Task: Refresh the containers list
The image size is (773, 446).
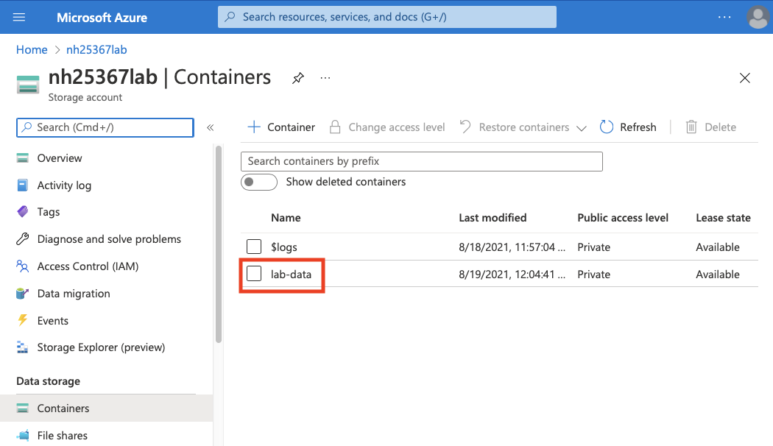Action: (x=628, y=127)
